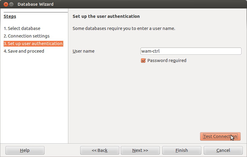Viewport: 247px width, 157px height.
Task: Proceed with the Next >> button
Action: tap(140, 150)
